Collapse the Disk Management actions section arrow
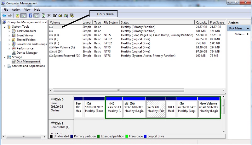Screen dimensions: 252x145 [248, 28]
